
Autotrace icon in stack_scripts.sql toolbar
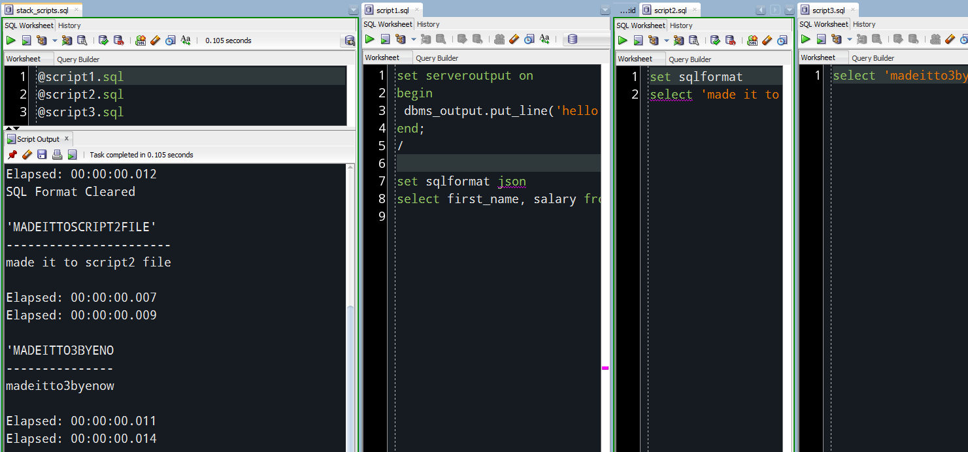[x=67, y=40]
